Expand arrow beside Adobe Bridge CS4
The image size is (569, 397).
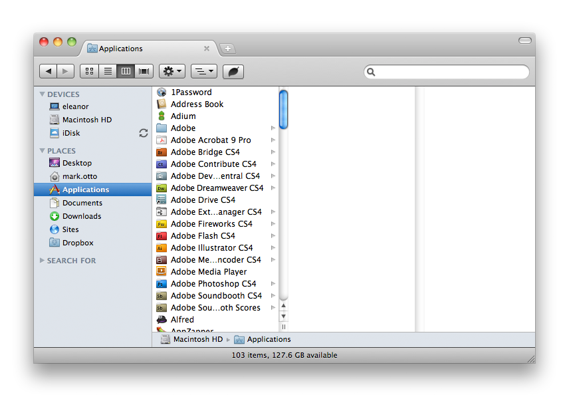[273, 152]
